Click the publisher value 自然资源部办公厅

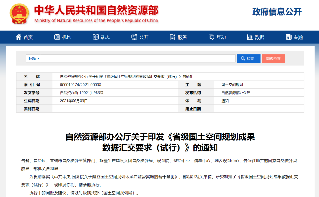(x=236, y=93)
